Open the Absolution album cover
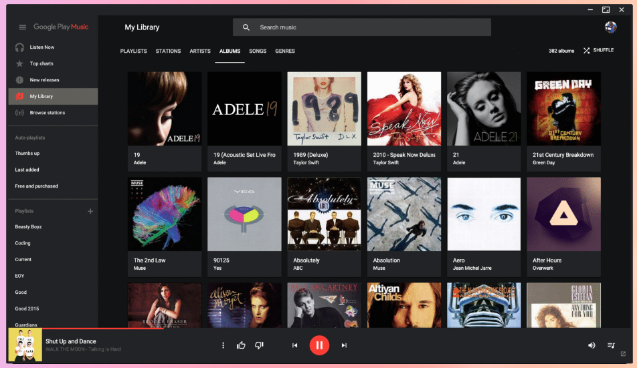The width and height of the screenshot is (637, 368). [x=404, y=214]
